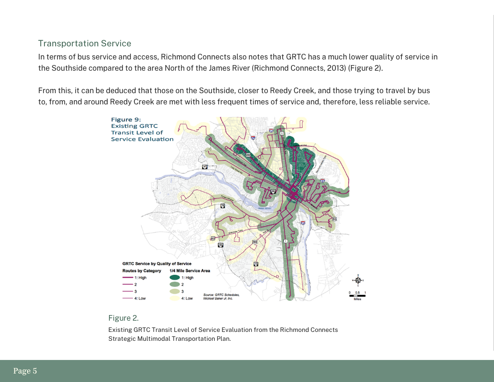Click the level 2 green service area swatch
The width and height of the screenshot is (494, 382).
[x=174, y=284]
